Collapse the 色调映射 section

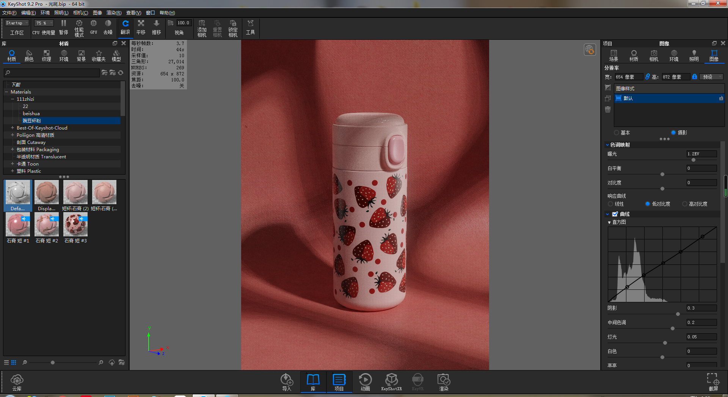click(x=608, y=144)
